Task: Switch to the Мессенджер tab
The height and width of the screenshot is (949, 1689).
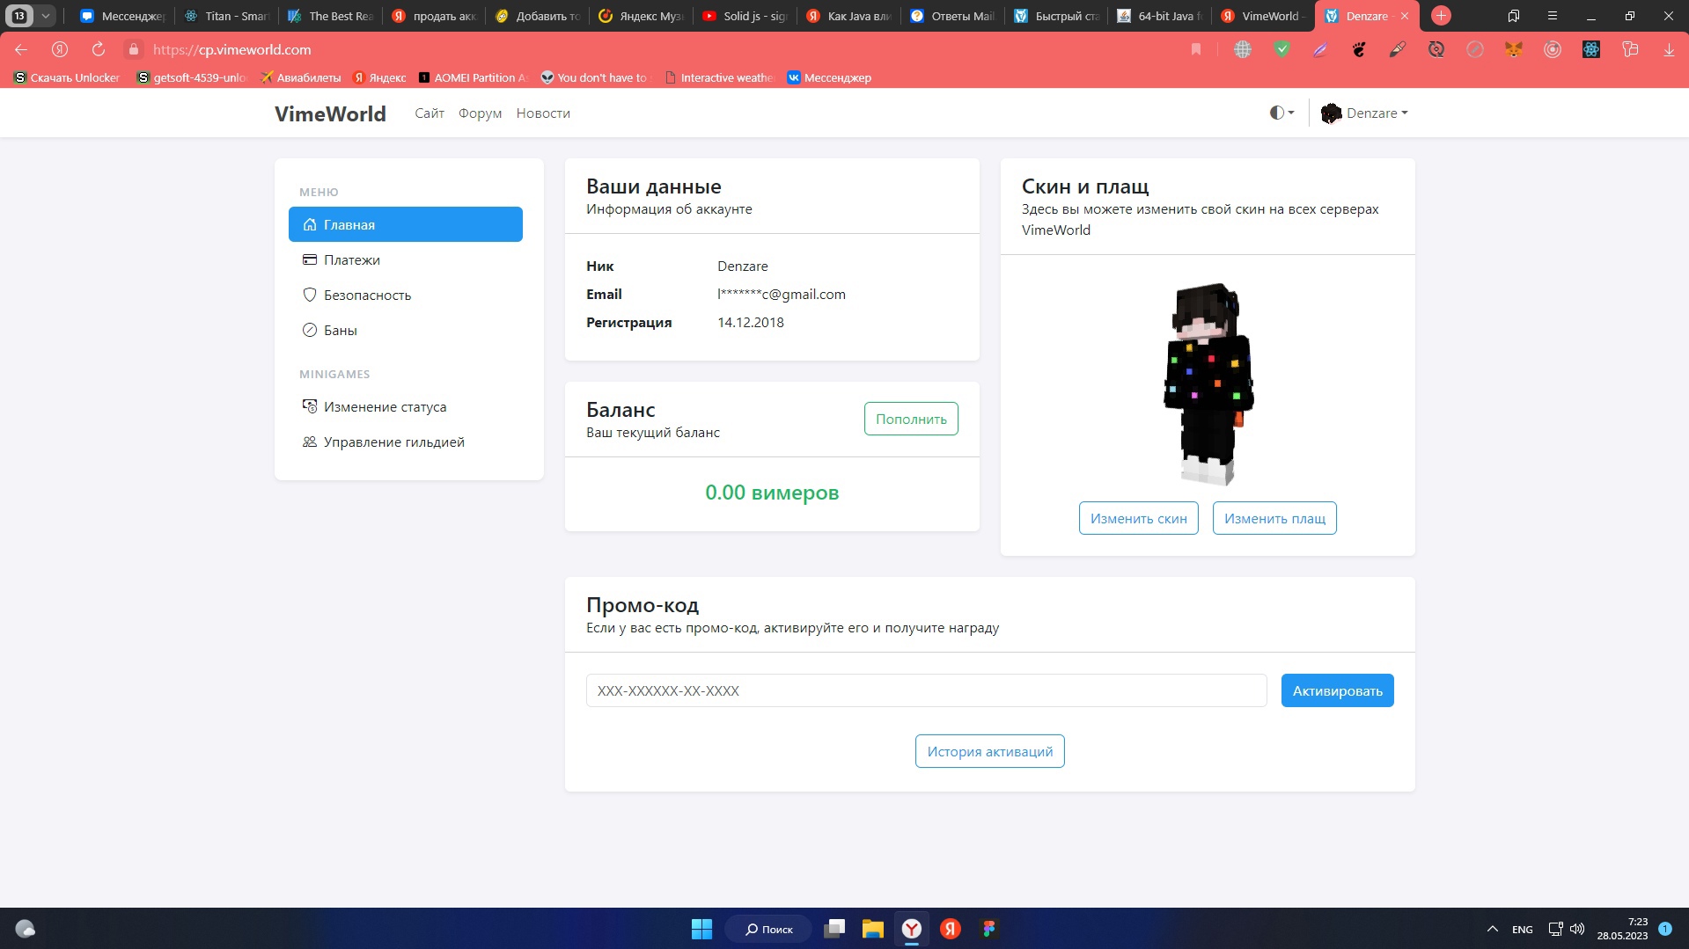Action: pos(122,16)
